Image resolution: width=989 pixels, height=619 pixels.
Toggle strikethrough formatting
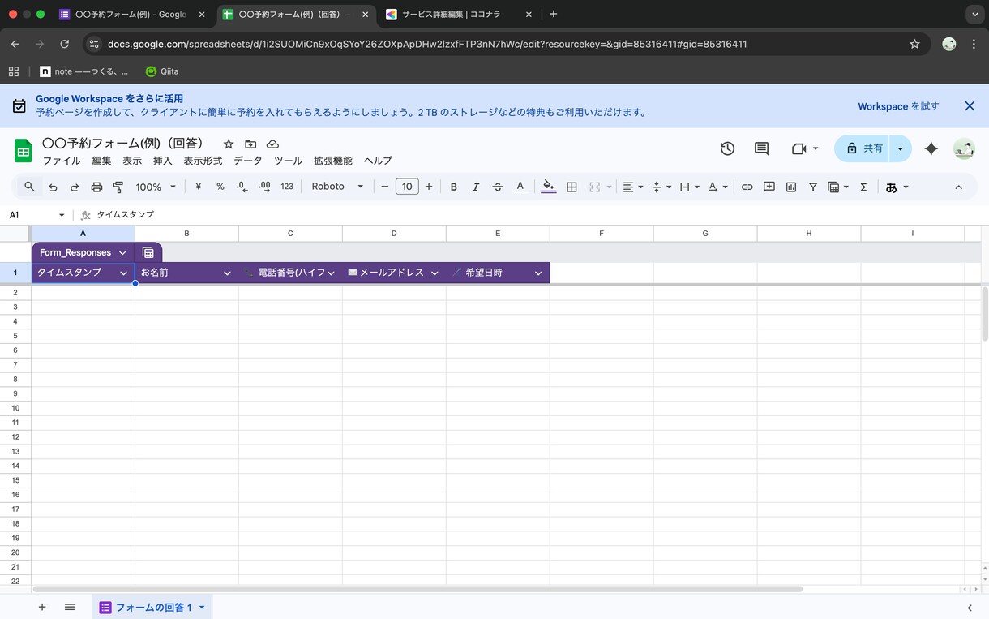click(x=498, y=187)
